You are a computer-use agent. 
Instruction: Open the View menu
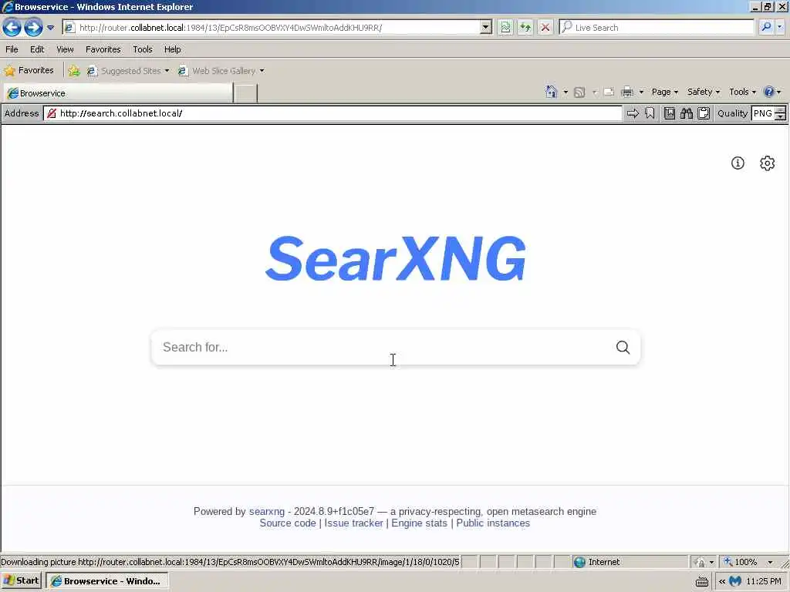(65, 49)
